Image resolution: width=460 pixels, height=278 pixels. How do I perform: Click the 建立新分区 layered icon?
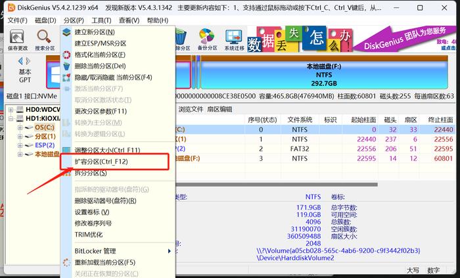pyautogui.click(x=66, y=32)
